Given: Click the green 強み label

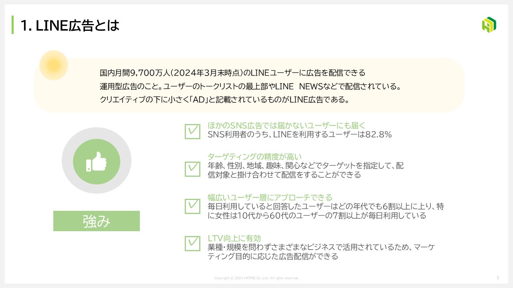Looking at the screenshot, I should (97, 221).
